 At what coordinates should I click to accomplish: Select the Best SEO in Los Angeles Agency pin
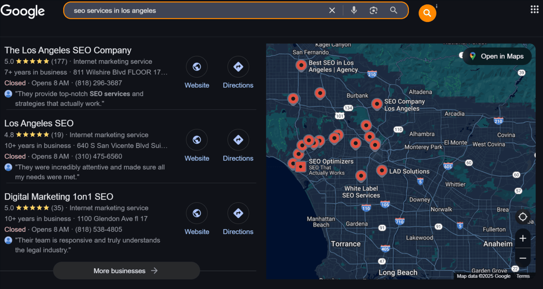[x=301, y=65]
